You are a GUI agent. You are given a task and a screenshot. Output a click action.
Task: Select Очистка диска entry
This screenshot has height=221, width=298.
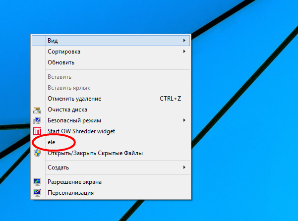pyautogui.click(x=111, y=110)
